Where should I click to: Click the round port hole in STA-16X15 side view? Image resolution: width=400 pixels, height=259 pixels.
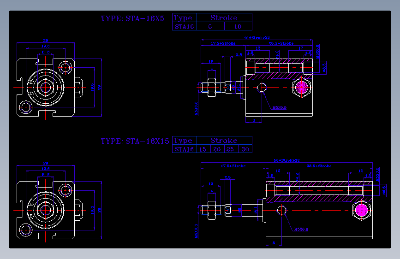click(x=281, y=210)
